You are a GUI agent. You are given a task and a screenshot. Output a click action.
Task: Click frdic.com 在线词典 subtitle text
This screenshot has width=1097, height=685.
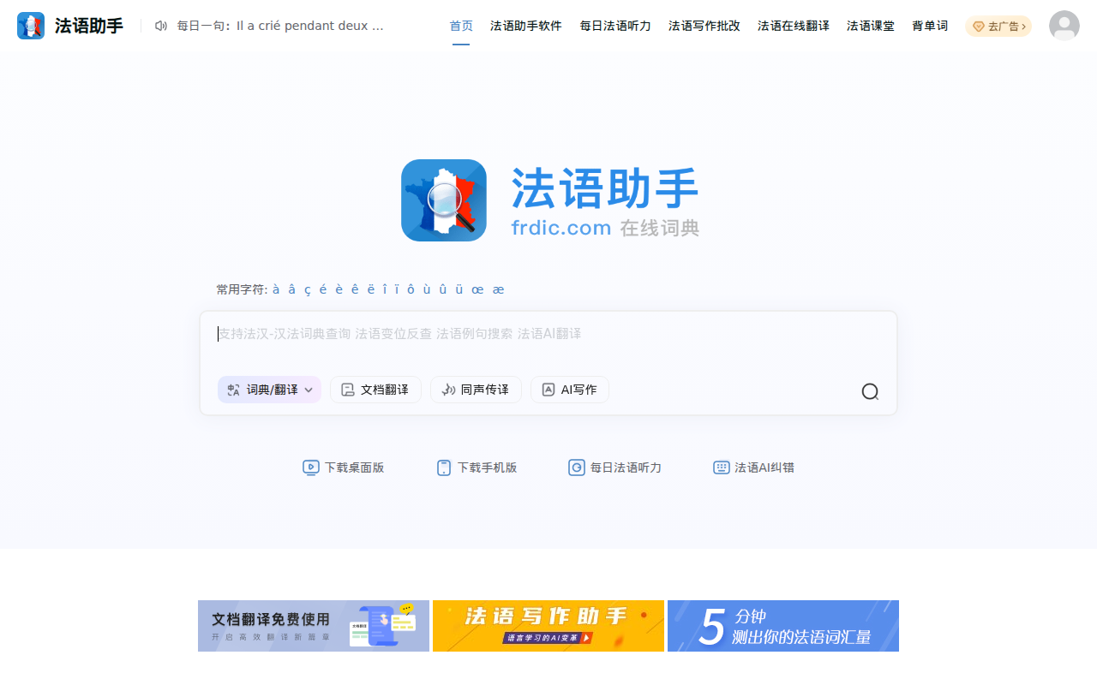pyautogui.click(x=605, y=228)
